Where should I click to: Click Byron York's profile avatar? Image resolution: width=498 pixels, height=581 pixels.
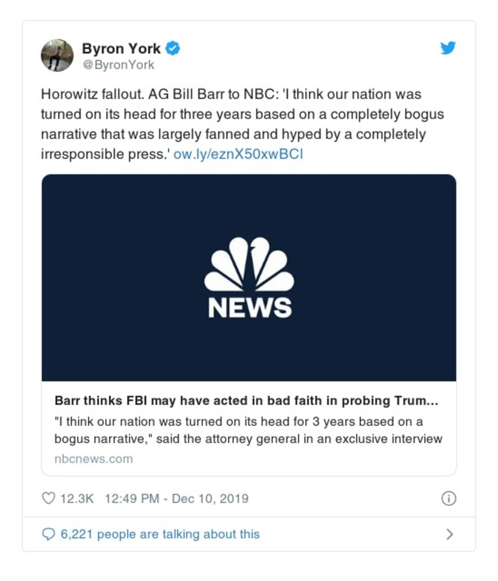57,55
